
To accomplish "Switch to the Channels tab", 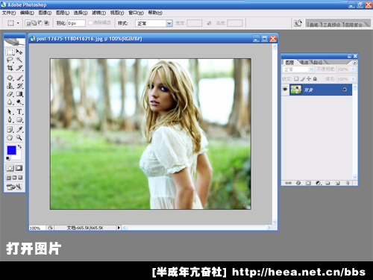I will [x=304, y=63].
